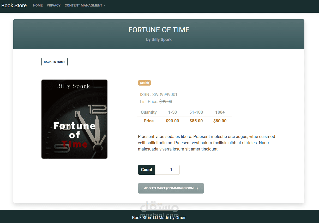
Task: Click the Add to Cart button
Action: 171,188
